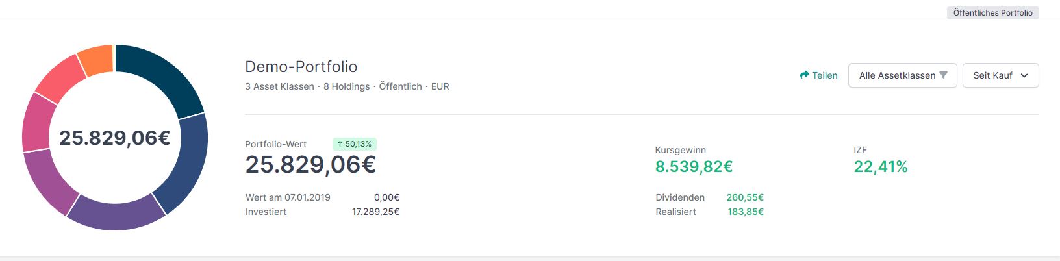Click the green up-arrow 50,13% badge
Screen dimensions: 1060x261
355,144
